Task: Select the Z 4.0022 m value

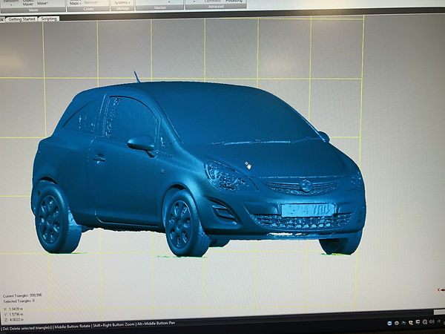Action: [x=13, y=319]
